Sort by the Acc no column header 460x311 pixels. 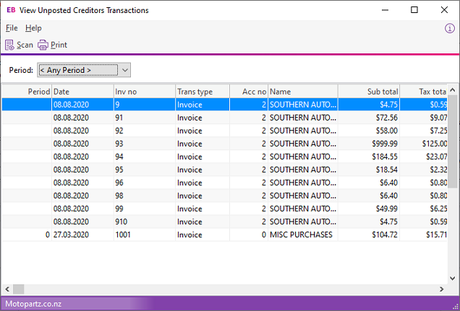click(x=249, y=92)
